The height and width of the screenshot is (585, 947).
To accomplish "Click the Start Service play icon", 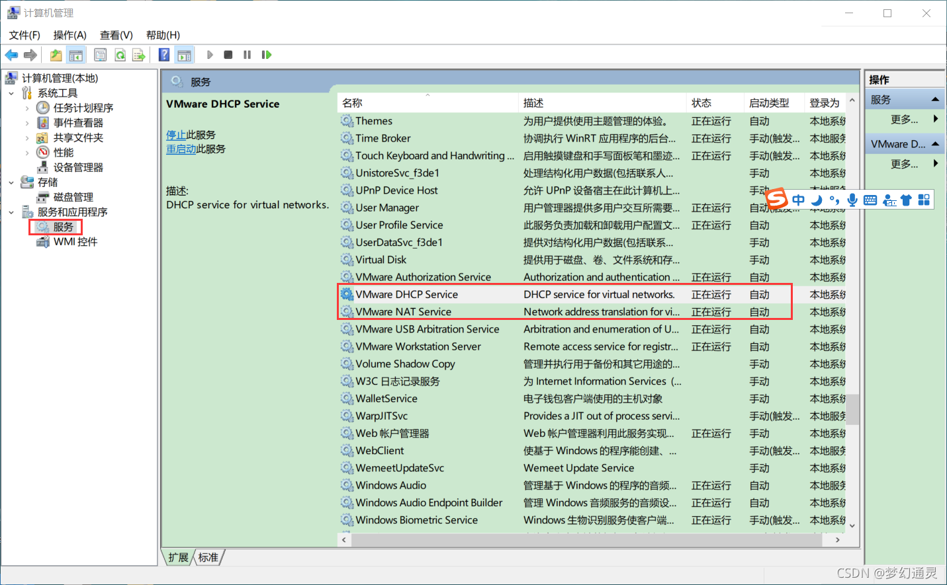I will click(x=210, y=55).
